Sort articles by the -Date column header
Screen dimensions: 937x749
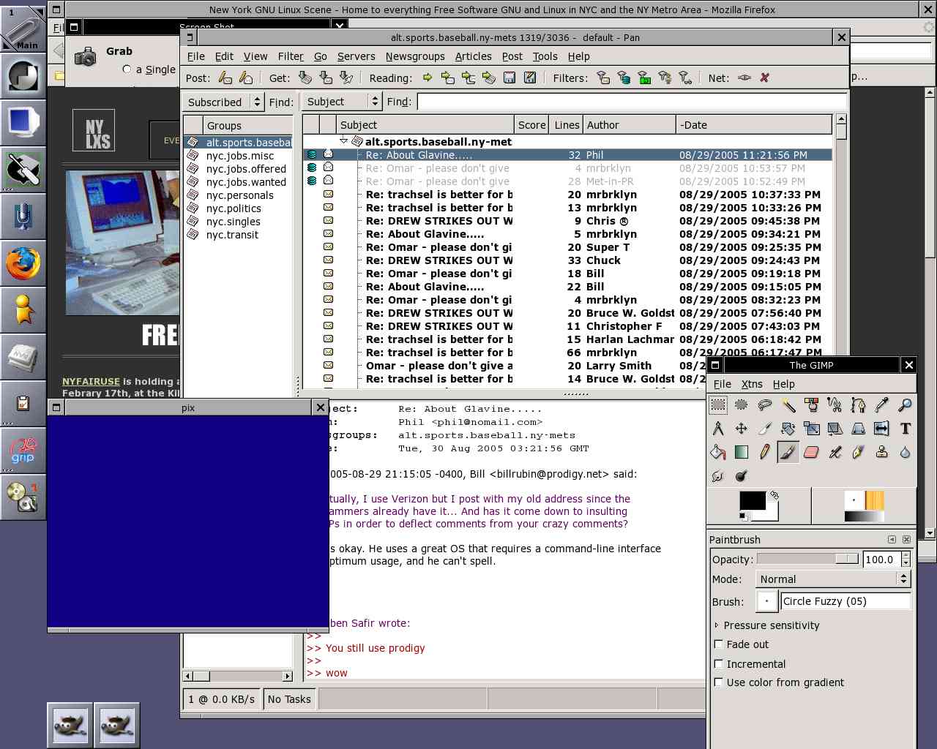(x=754, y=125)
